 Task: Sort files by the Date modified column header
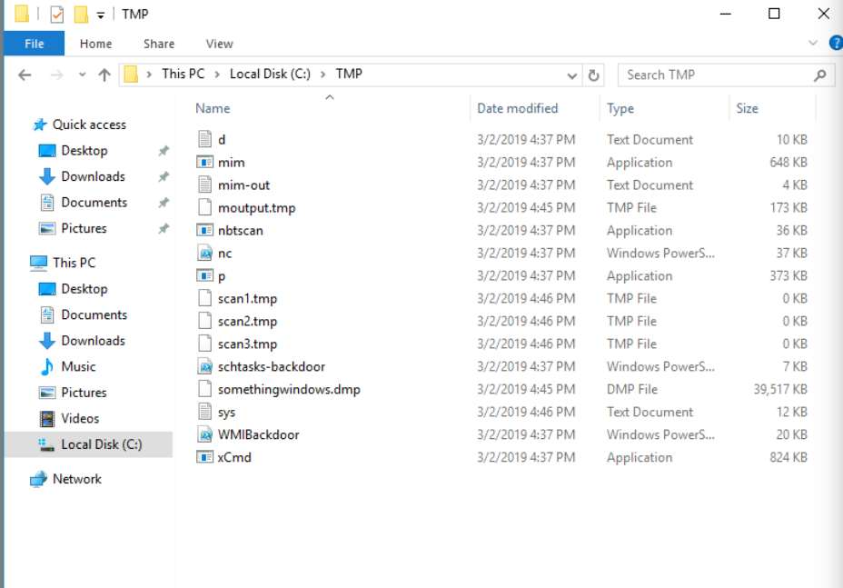tap(518, 108)
